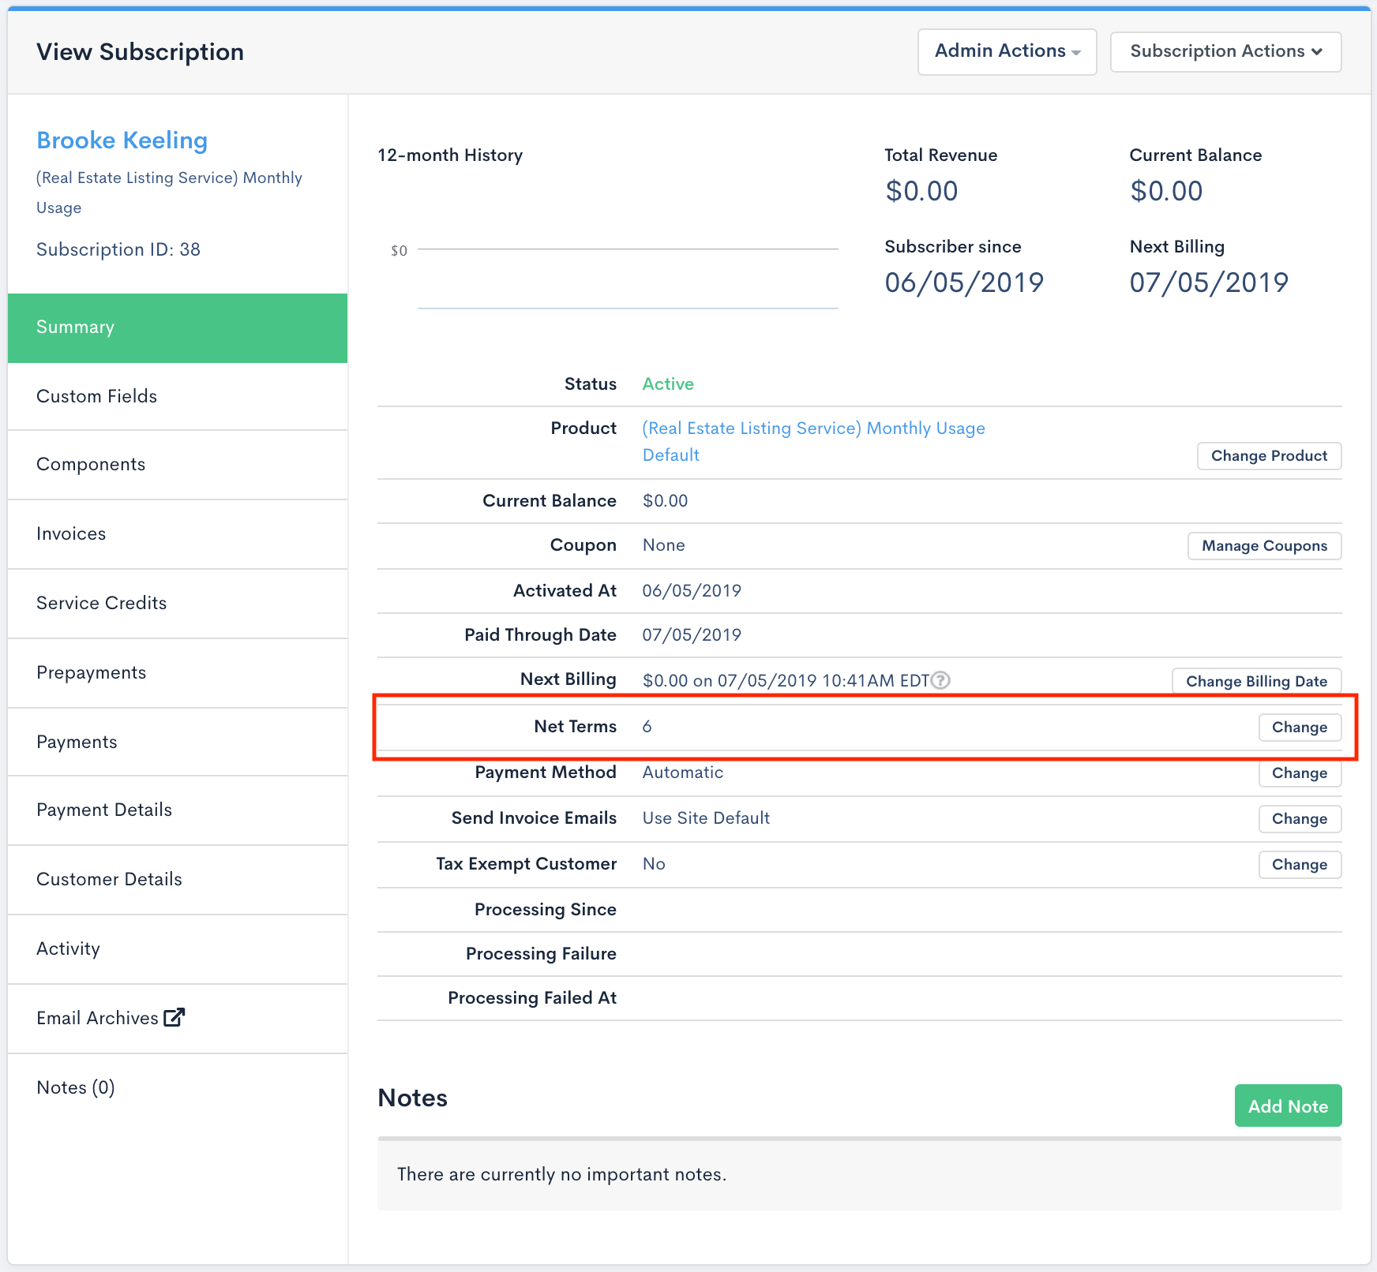Change the Net Terms value
The image size is (1377, 1272).
[x=1300, y=728]
